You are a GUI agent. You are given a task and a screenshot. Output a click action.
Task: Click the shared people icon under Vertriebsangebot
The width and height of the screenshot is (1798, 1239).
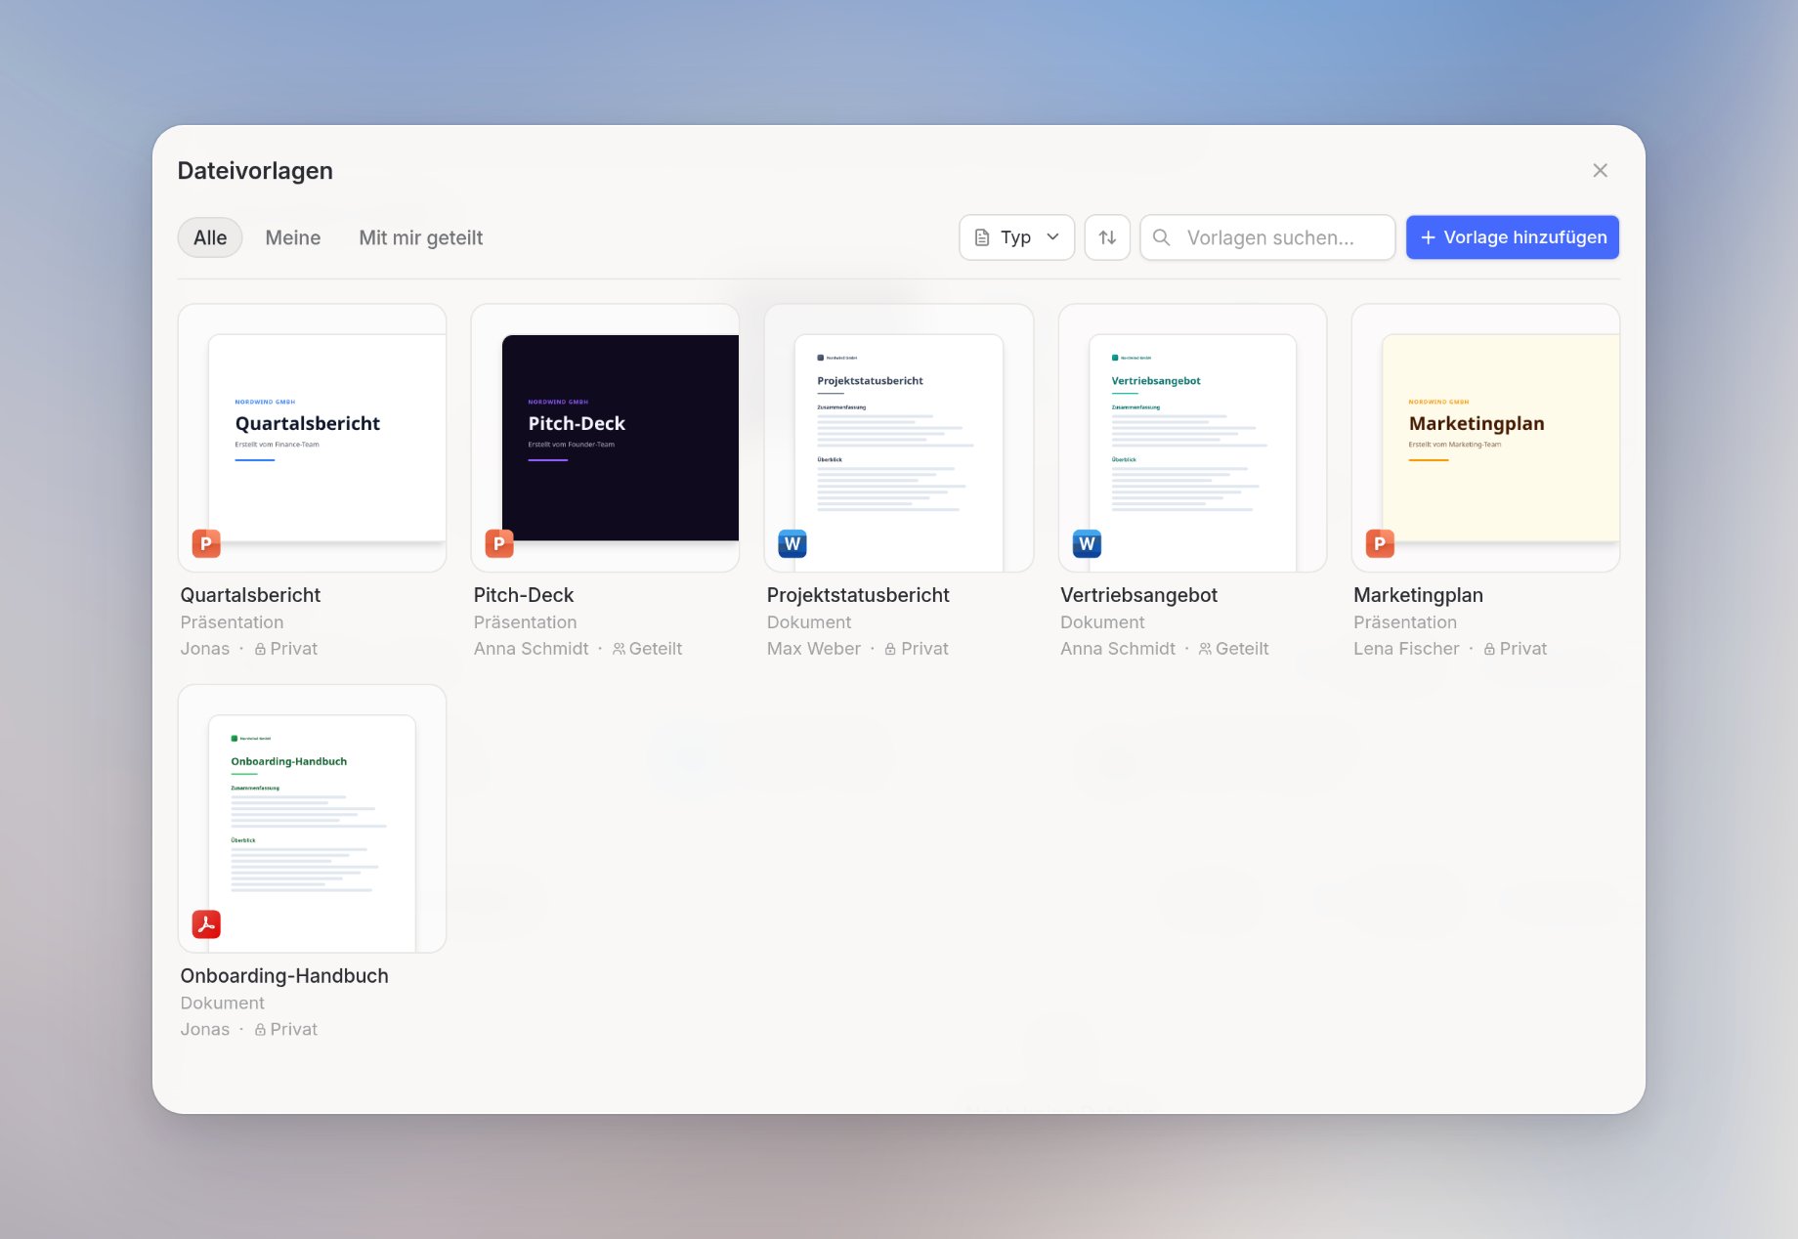1205,649
